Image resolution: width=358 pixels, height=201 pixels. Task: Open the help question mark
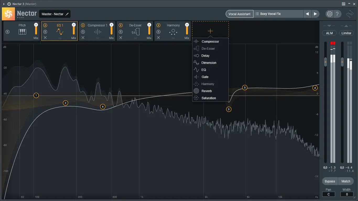pyautogui.click(x=337, y=14)
